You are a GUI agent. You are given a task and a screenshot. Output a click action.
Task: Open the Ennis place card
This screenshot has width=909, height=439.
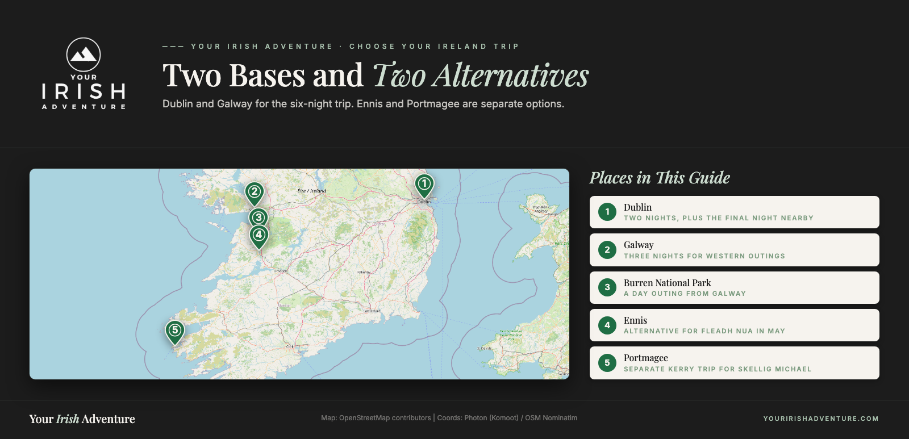pos(735,325)
